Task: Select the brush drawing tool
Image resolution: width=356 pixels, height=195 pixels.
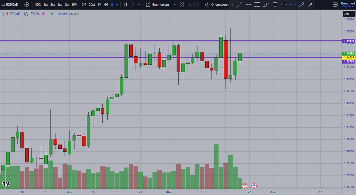Action: pyautogui.click(x=266, y=4)
